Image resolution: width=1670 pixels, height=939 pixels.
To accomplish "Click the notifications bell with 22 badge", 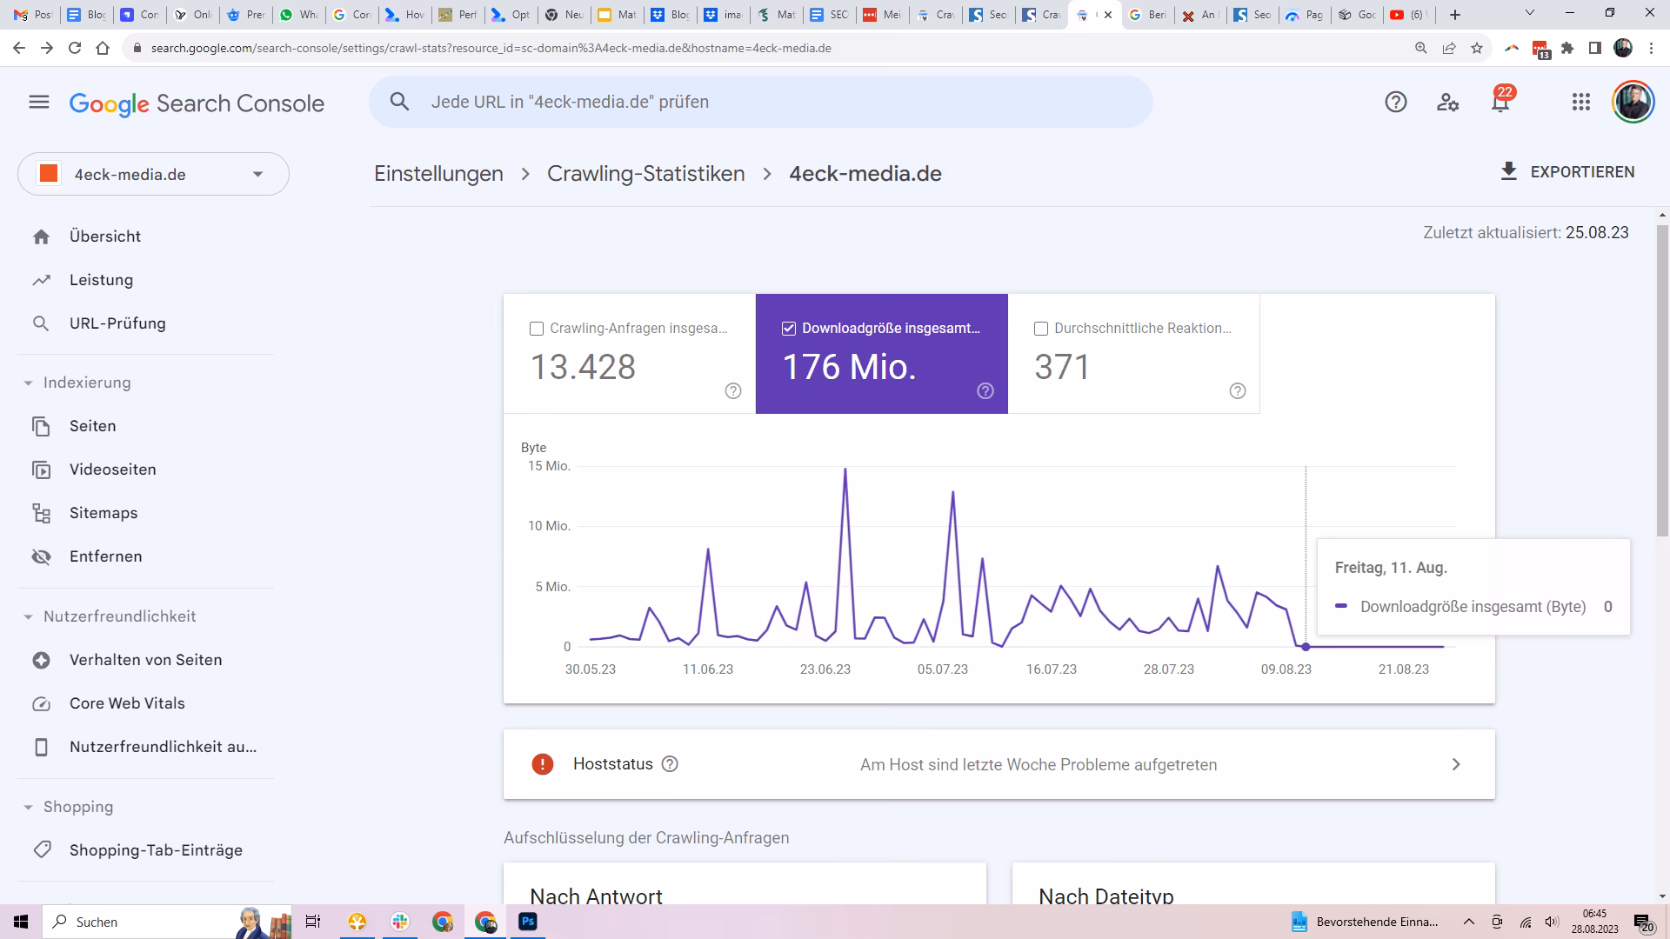I will click(1500, 103).
